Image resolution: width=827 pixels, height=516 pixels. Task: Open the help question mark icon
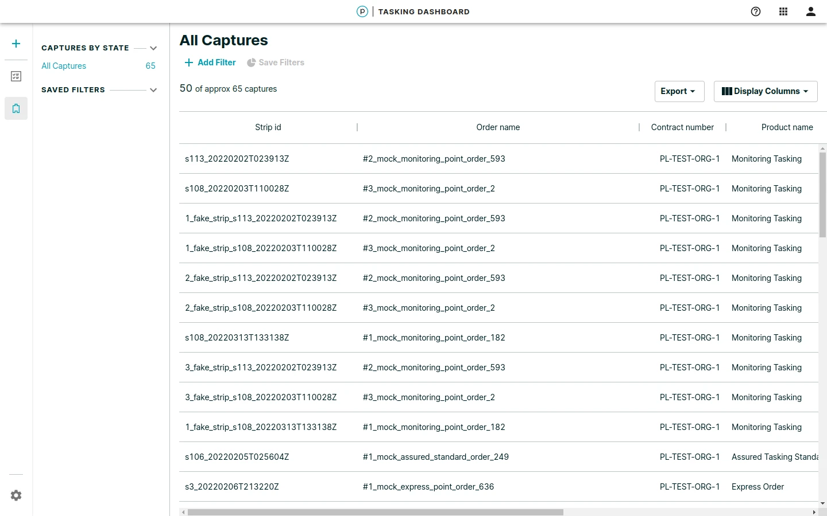click(756, 11)
